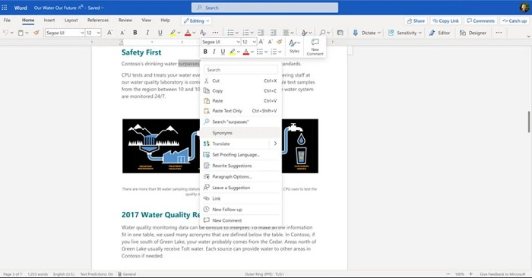Toggle Bold in the mini toolbar
Image resolution: width=532 pixels, height=278 pixels.
click(x=205, y=52)
